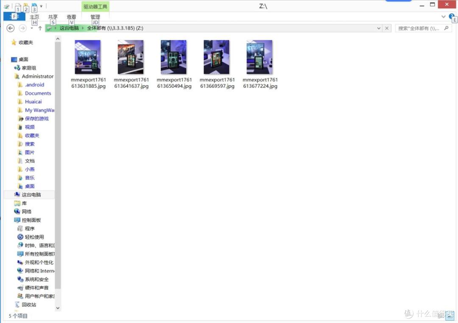
Task: Open 库 in navigation pane
Action: click(x=20, y=203)
